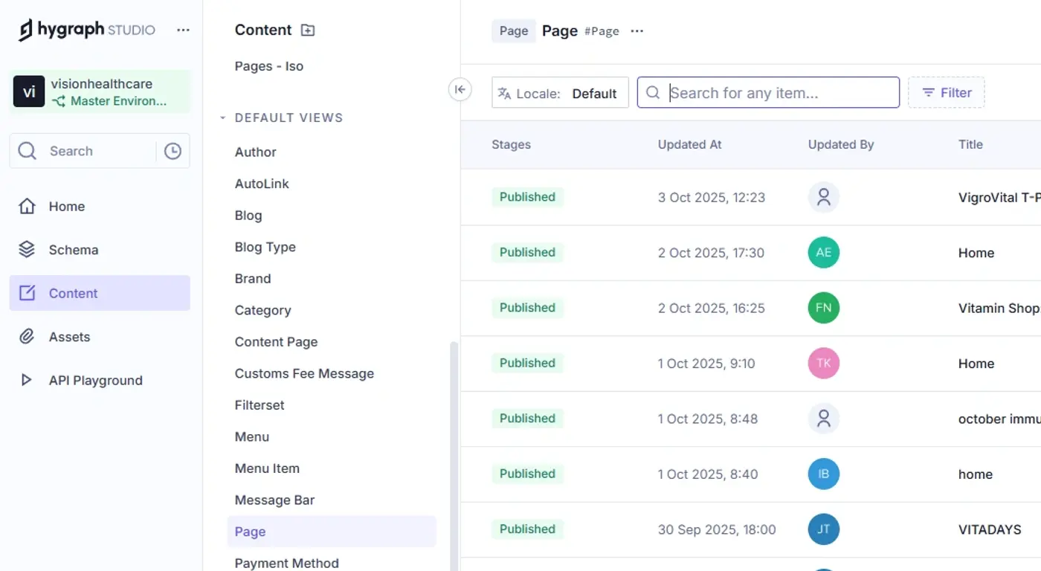1041x571 pixels.
Task: Open the three-dot menu beside Hygraph Studio
Action: (x=183, y=30)
